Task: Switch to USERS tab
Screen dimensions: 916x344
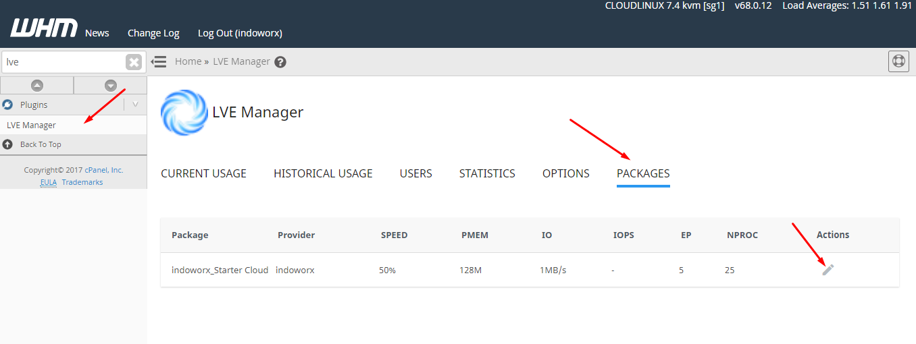Action: 415,173
